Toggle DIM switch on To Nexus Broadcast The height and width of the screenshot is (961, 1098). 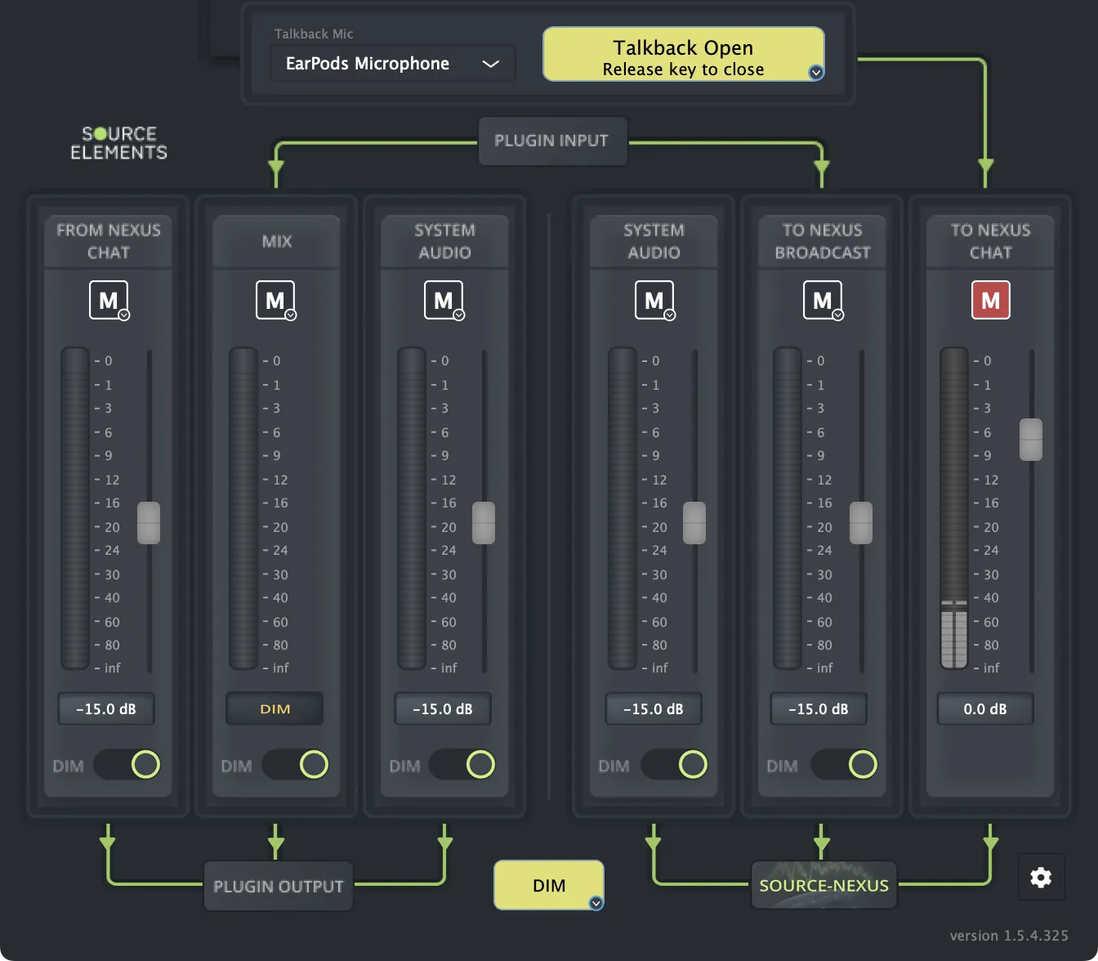(844, 765)
